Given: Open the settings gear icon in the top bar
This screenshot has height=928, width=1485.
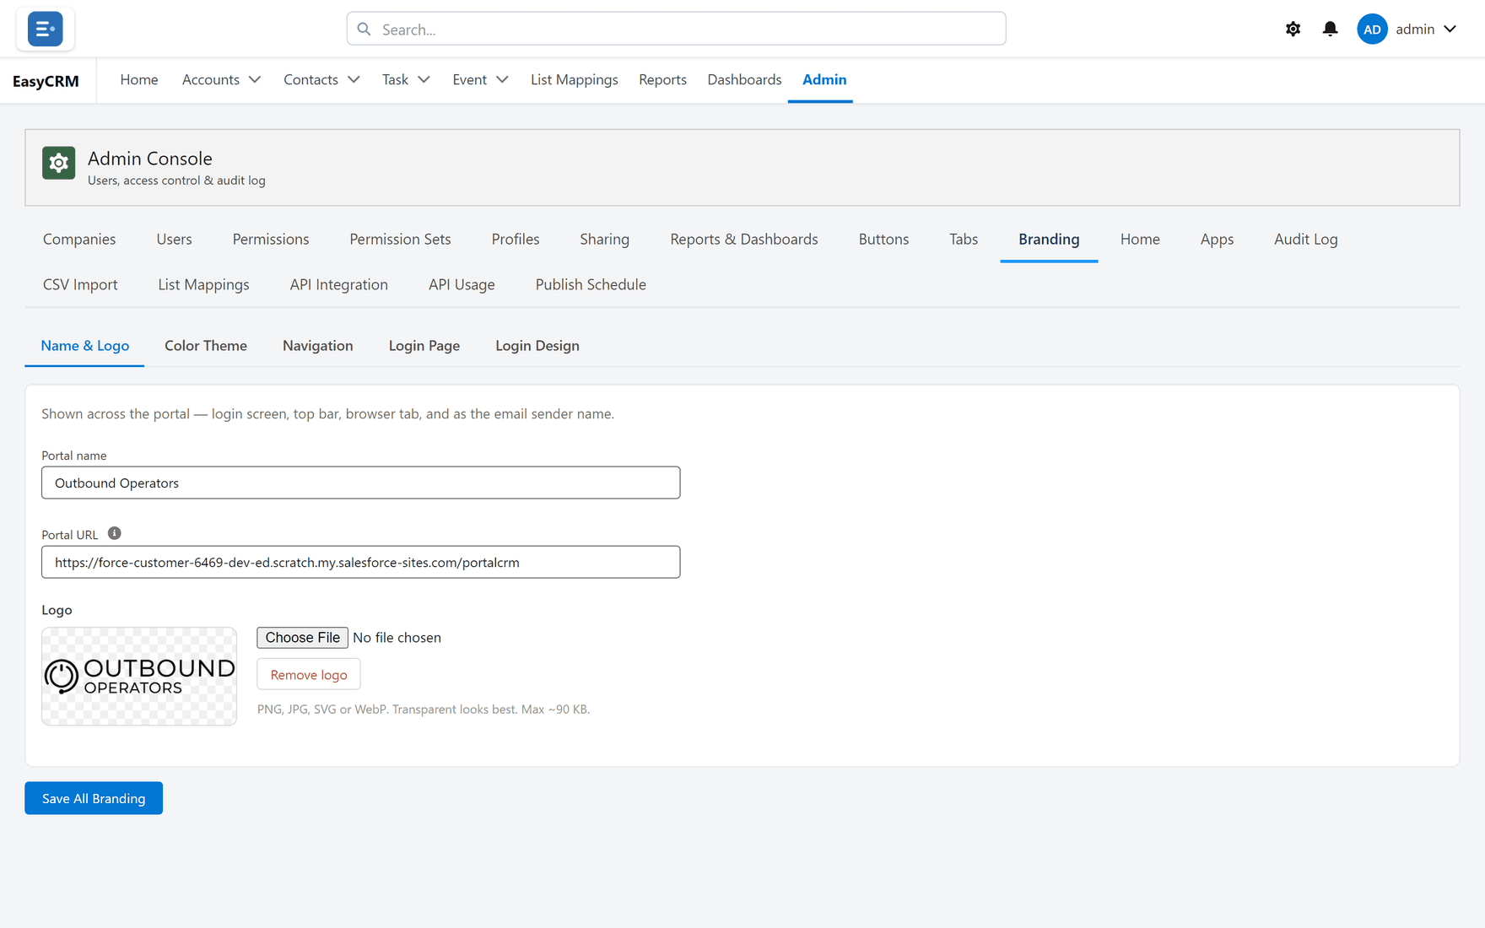Looking at the screenshot, I should click(x=1293, y=29).
